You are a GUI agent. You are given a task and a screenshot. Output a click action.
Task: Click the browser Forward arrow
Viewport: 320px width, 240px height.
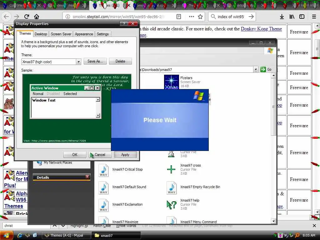[17, 17]
